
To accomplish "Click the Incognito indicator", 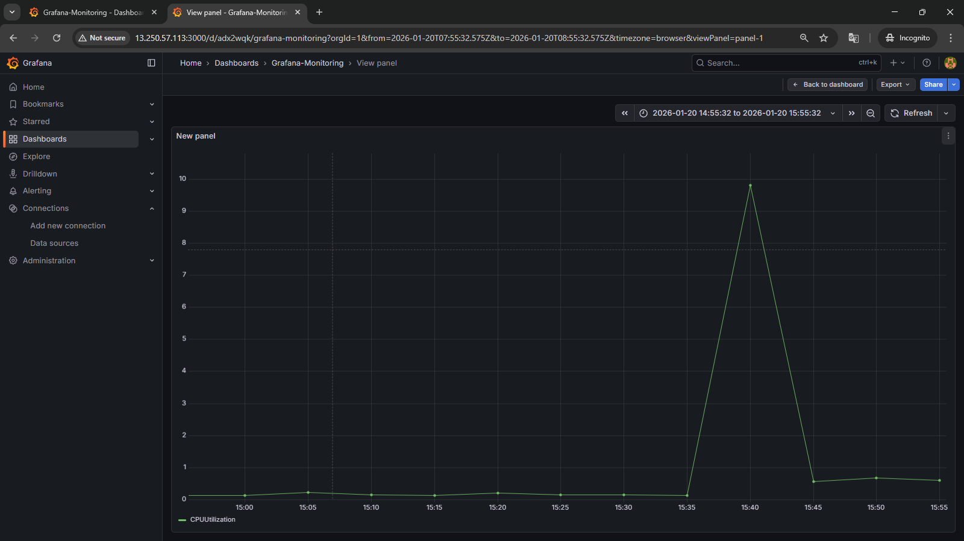I will pyautogui.click(x=908, y=38).
